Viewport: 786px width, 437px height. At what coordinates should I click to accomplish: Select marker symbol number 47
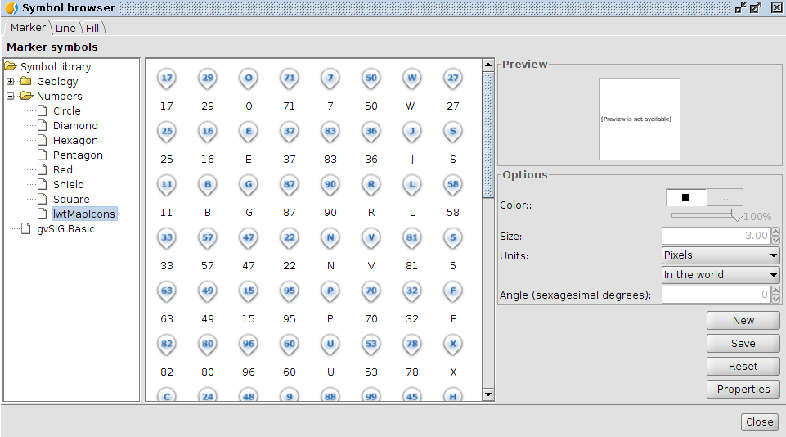coord(249,238)
